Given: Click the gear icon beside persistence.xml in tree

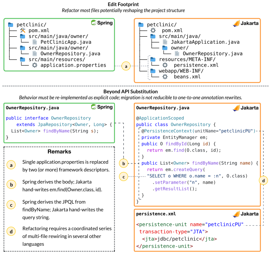Looking at the screenshot, I should pyautogui.click(x=165, y=65).
